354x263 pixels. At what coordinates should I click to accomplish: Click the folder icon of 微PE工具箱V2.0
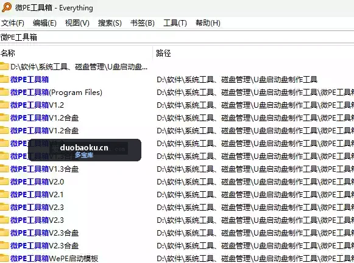[x=4, y=181]
